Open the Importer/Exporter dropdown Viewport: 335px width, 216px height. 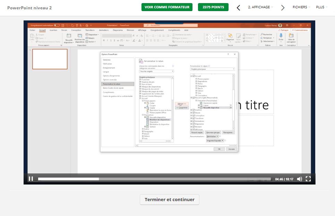tap(215, 141)
